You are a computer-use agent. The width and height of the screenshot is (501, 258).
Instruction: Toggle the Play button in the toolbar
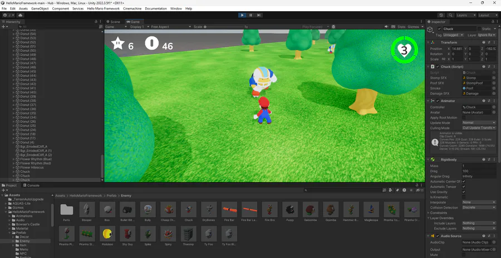(x=242, y=15)
